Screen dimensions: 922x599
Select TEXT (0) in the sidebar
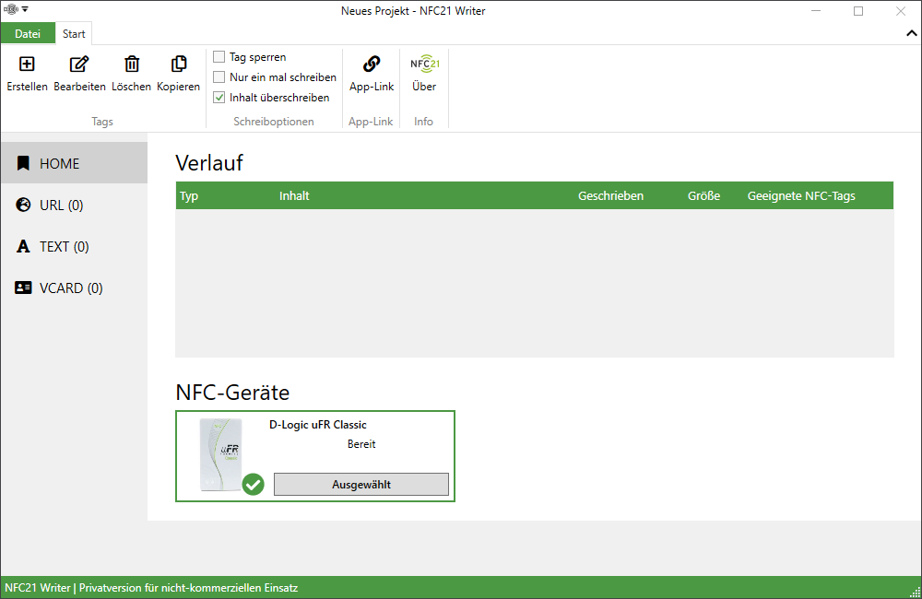coord(74,246)
